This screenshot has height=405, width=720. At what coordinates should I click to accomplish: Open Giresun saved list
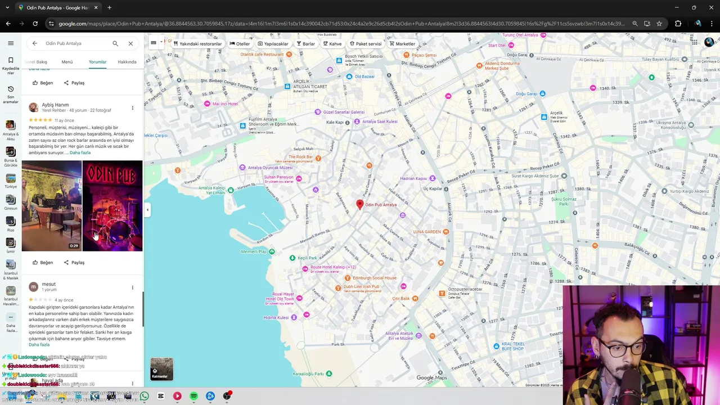coord(11,202)
